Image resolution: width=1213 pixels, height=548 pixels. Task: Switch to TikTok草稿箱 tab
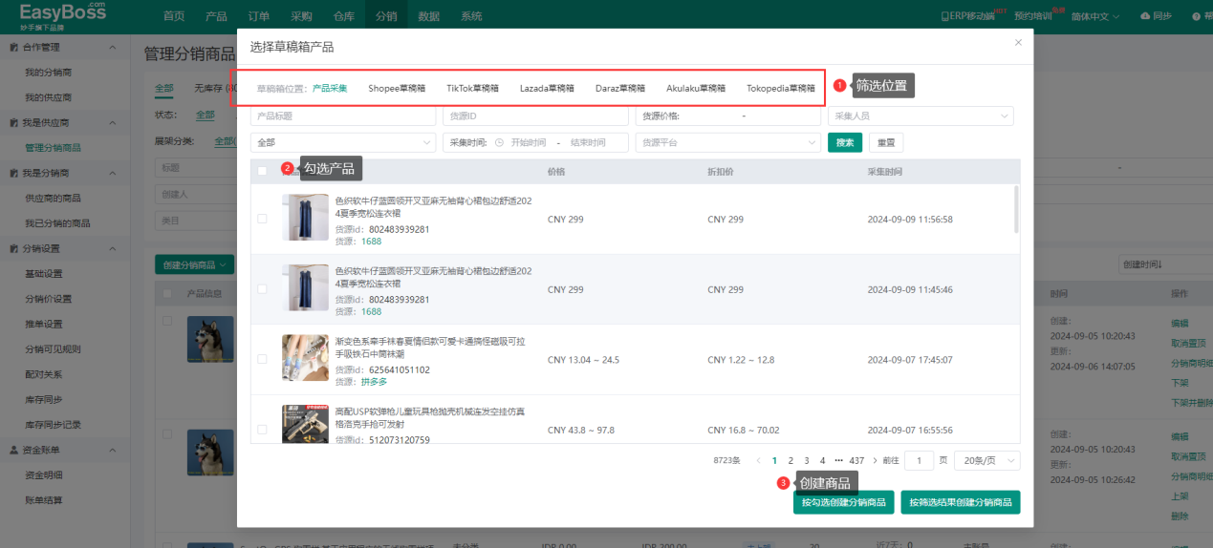click(x=472, y=88)
